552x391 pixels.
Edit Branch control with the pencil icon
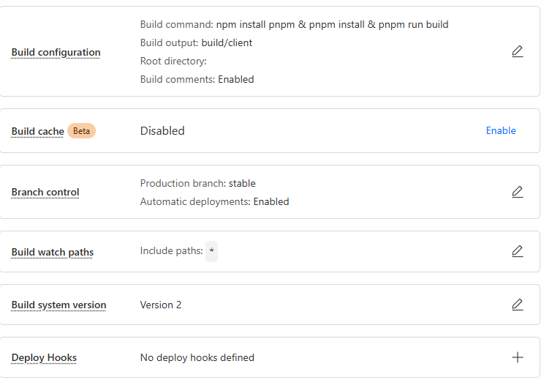click(x=517, y=192)
